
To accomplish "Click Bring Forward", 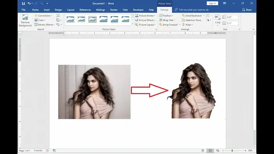I will coord(168,25).
